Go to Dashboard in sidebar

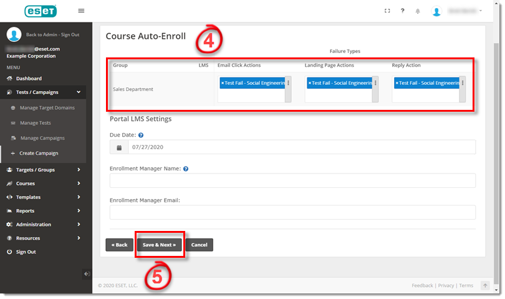[x=29, y=79]
